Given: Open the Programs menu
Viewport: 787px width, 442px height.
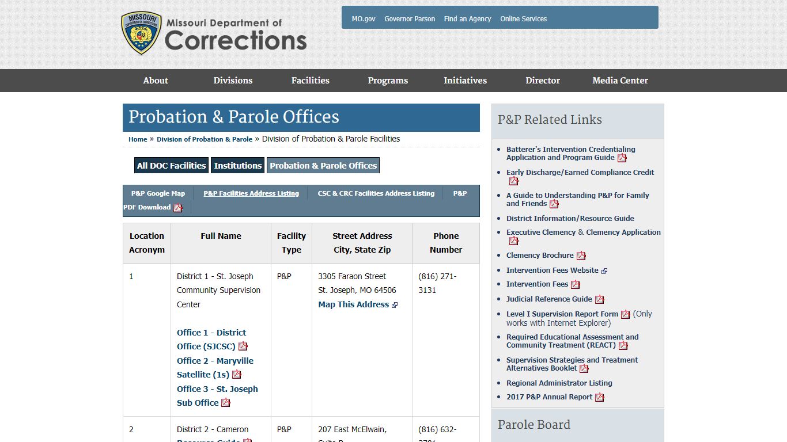Looking at the screenshot, I should point(388,81).
